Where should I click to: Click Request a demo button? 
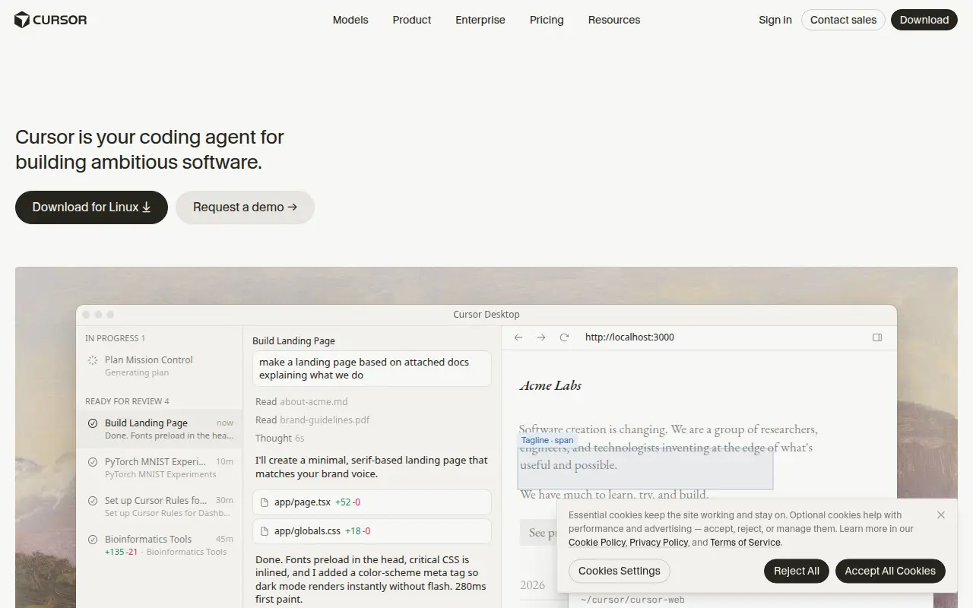click(245, 207)
